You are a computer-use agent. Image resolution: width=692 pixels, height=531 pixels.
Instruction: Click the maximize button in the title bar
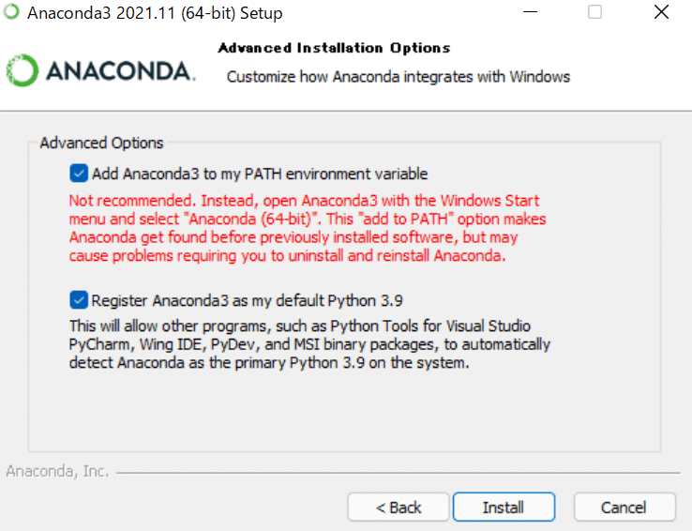coord(595,13)
